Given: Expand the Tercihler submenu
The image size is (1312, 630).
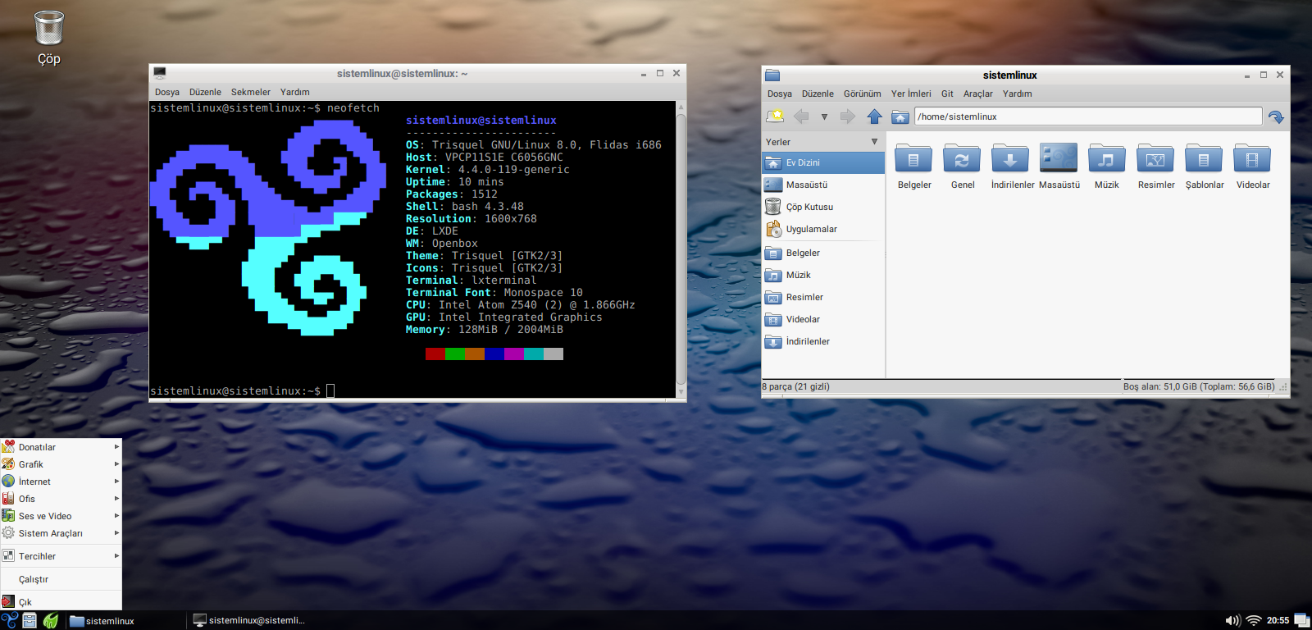Looking at the screenshot, I should click(61, 556).
